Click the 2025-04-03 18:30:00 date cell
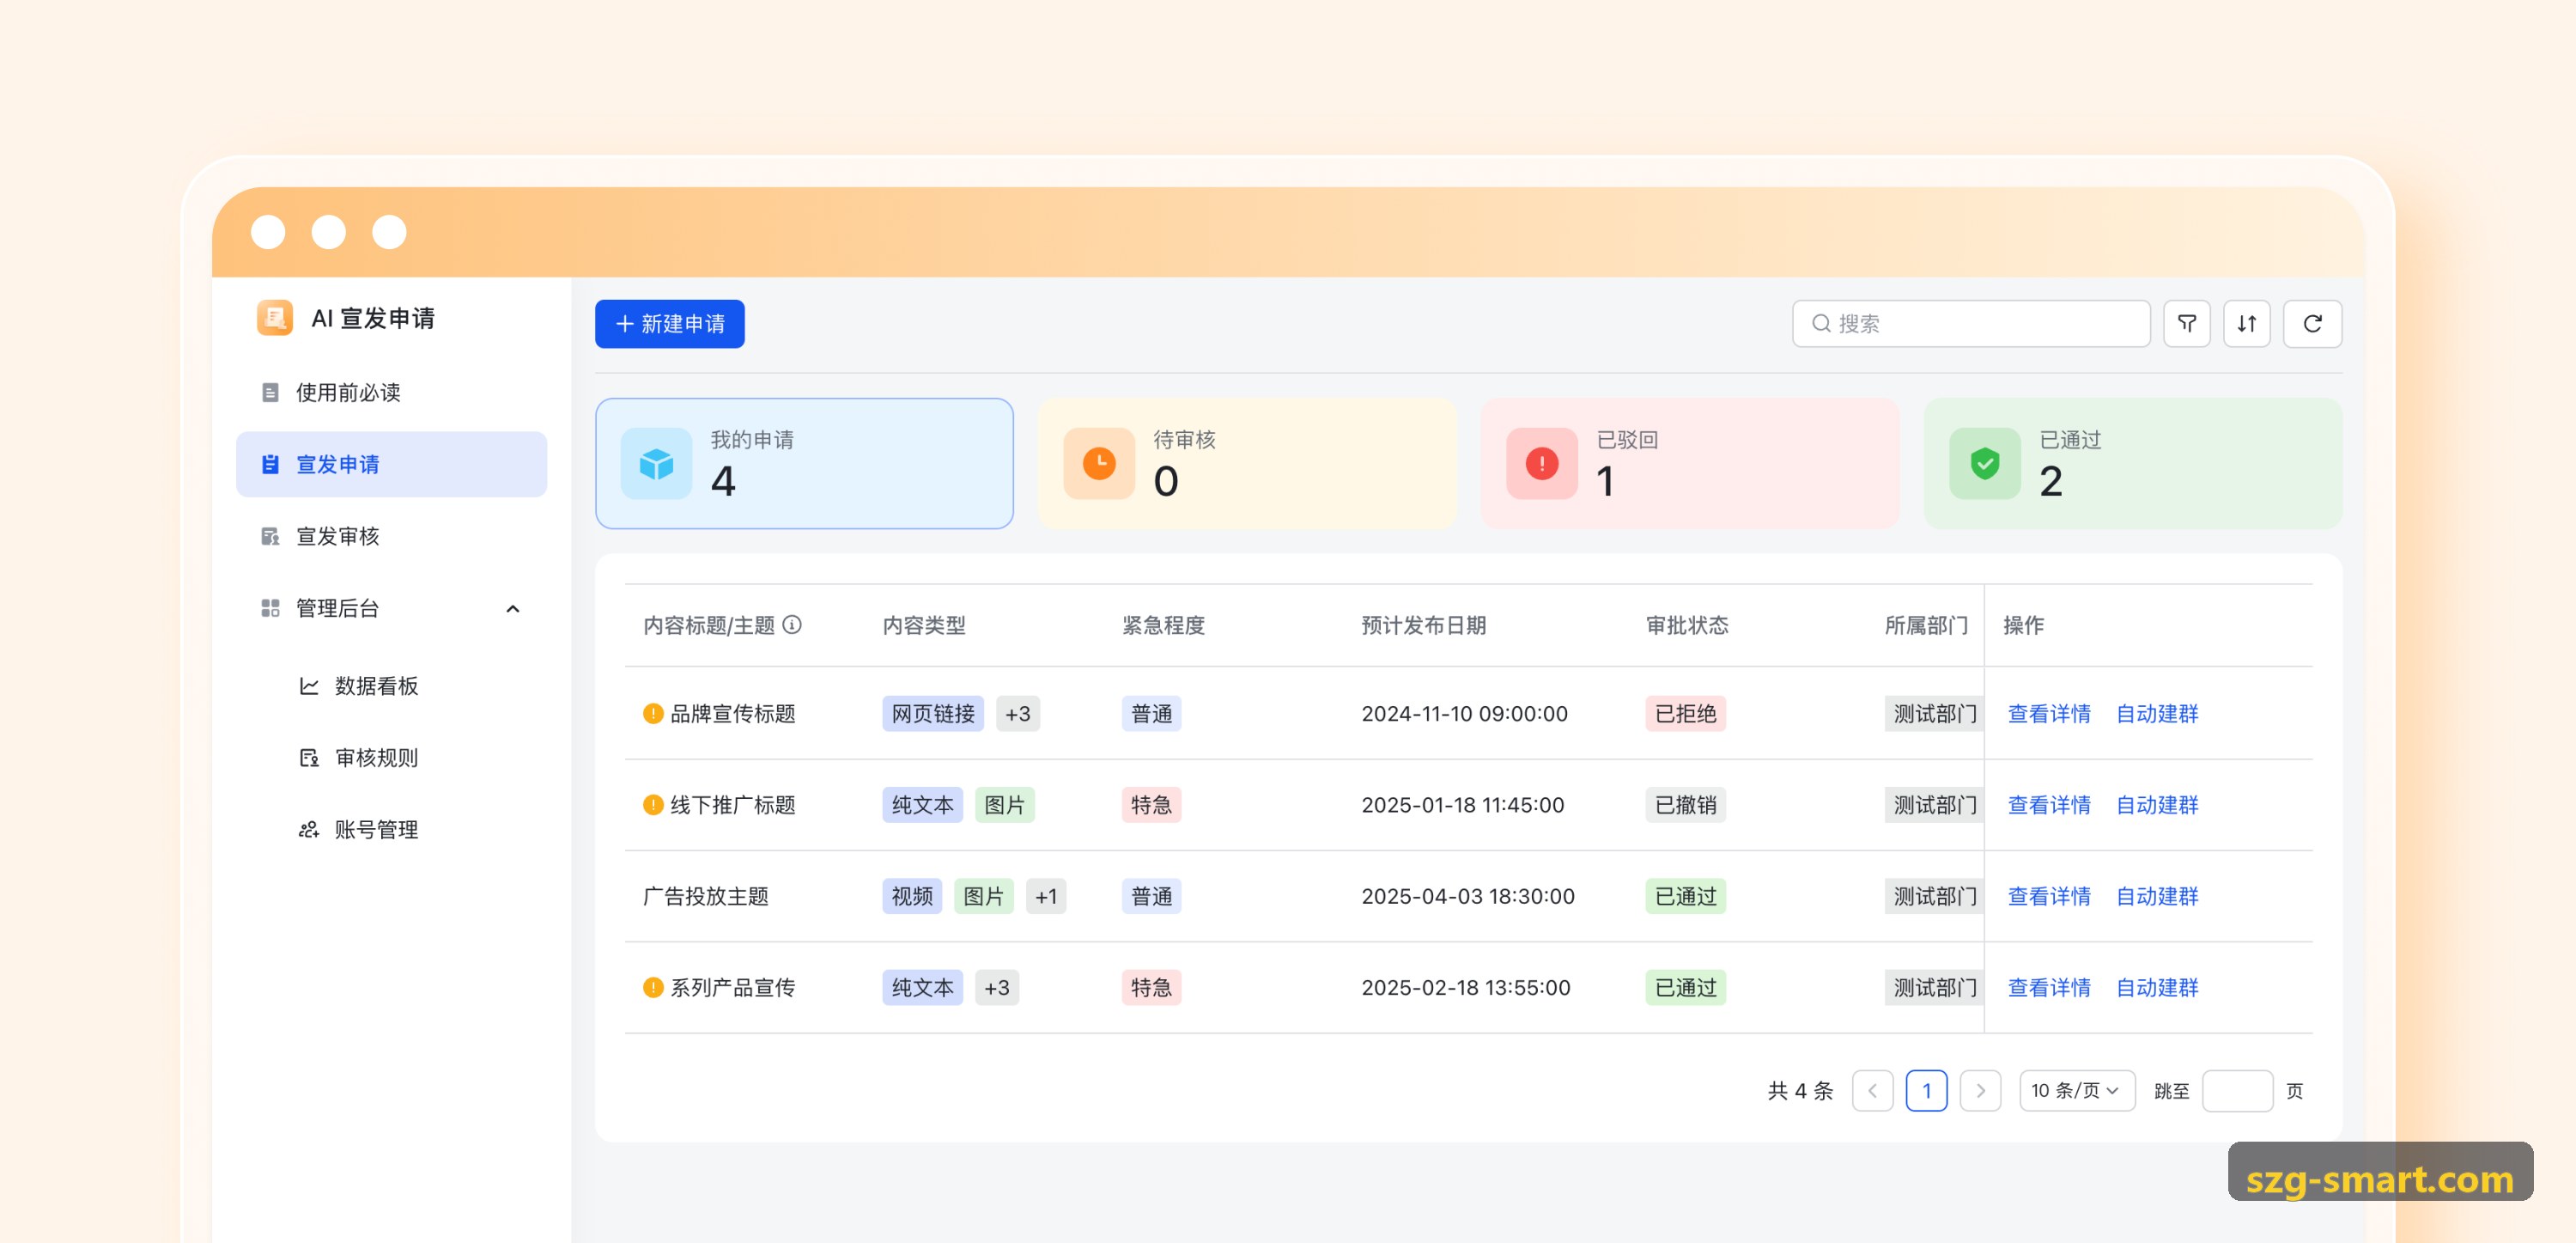 coord(1468,897)
